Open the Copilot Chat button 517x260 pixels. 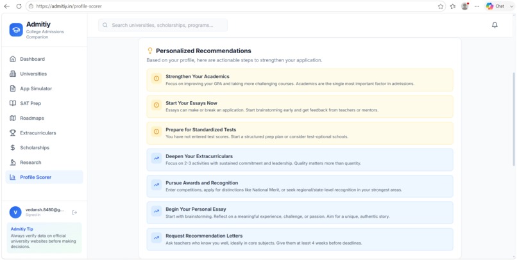click(495, 6)
